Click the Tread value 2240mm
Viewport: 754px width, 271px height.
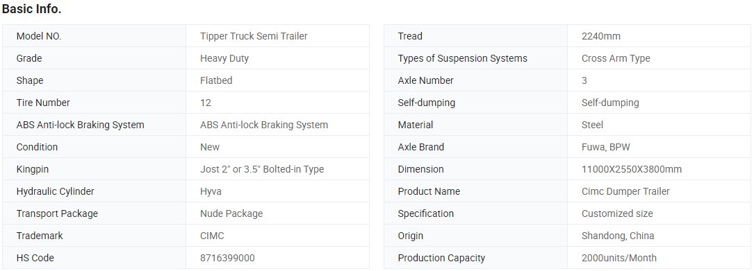pos(601,36)
